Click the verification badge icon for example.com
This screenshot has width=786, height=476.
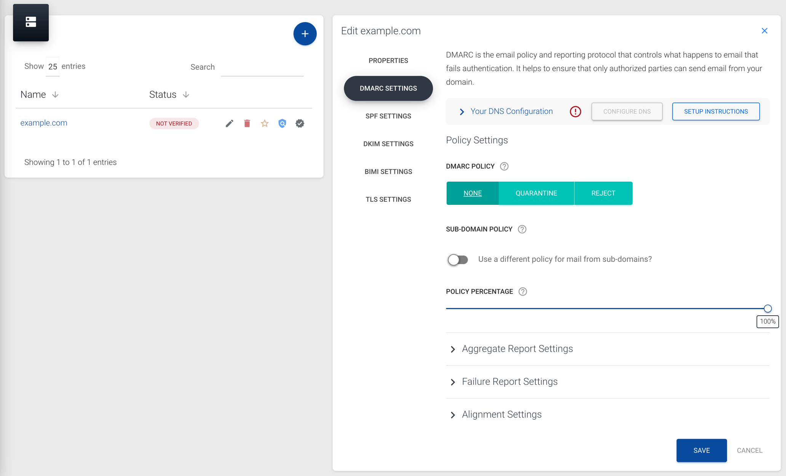point(300,123)
